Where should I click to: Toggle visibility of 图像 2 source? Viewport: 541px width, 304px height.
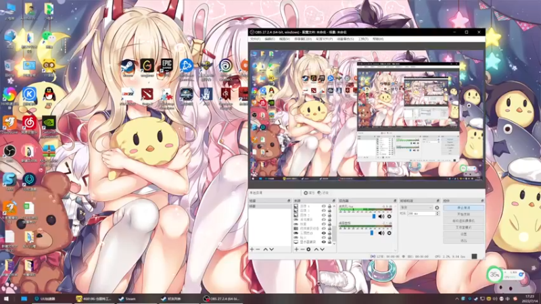[324, 215]
